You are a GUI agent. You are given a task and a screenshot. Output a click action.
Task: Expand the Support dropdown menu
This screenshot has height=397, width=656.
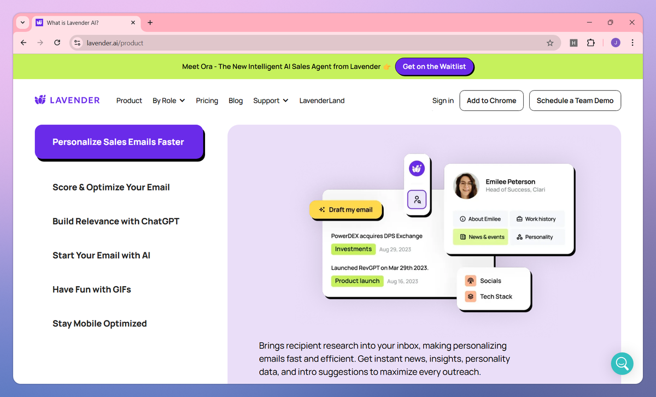click(x=271, y=100)
